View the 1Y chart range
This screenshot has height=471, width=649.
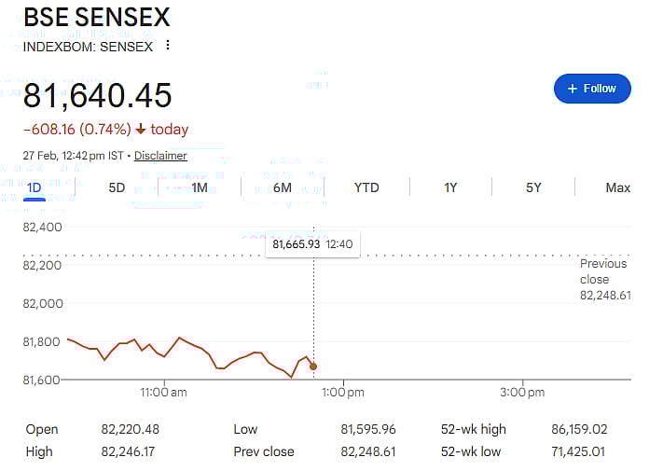pos(450,187)
